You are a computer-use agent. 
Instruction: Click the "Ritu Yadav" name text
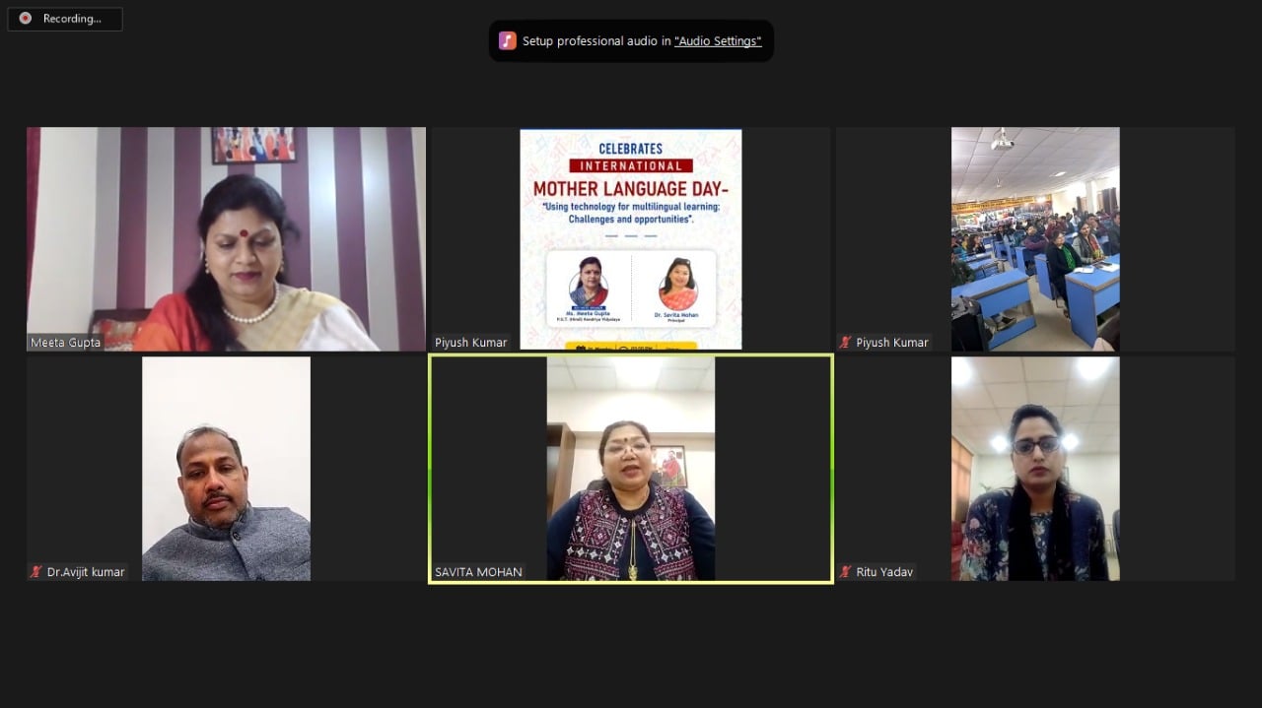(x=884, y=572)
